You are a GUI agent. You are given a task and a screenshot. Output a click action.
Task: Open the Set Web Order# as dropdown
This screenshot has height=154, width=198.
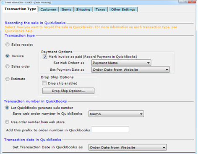click(121, 63)
